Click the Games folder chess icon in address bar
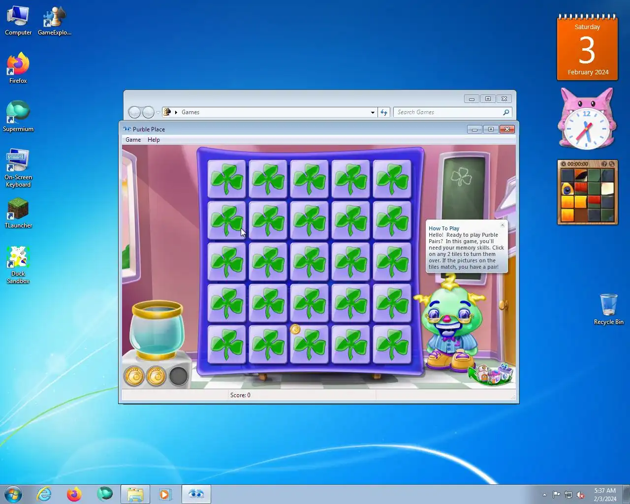Image resolution: width=630 pixels, height=504 pixels. click(x=167, y=112)
